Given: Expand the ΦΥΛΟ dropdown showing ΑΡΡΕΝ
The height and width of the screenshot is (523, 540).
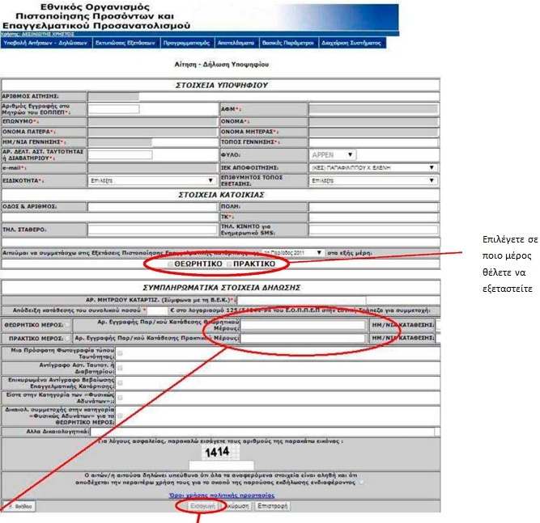Looking at the screenshot, I should tap(332, 154).
